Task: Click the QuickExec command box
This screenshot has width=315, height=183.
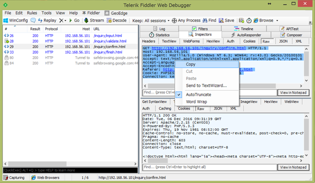Action: point(70,170)
